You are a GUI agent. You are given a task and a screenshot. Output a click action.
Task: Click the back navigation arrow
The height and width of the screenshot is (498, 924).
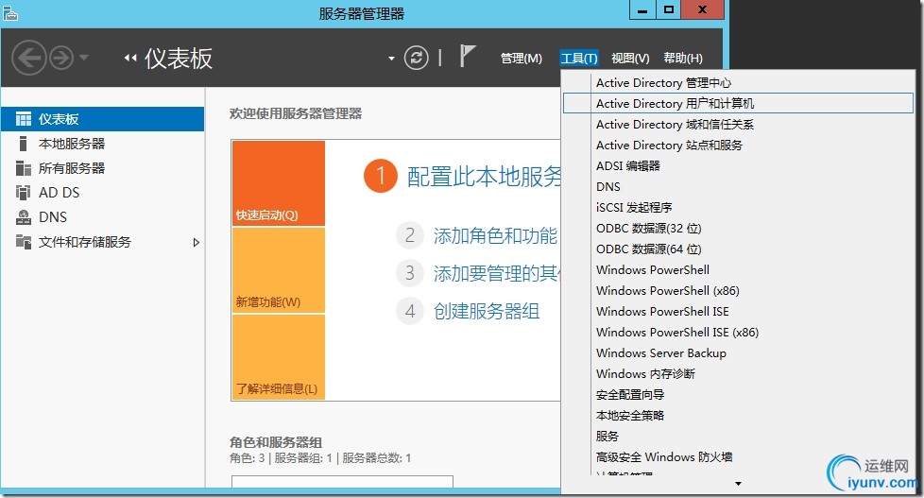(x=28, y=58)
